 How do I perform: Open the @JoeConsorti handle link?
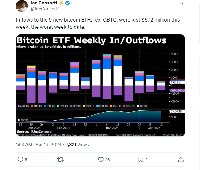(x=44, y=9)
